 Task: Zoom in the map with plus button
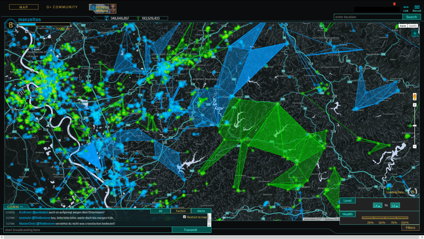click(414, 105)
